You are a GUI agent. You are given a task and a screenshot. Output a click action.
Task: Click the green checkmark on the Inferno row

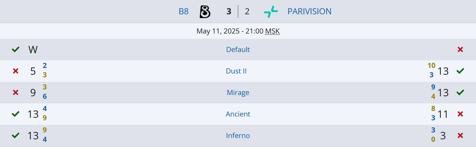[16, 136]
